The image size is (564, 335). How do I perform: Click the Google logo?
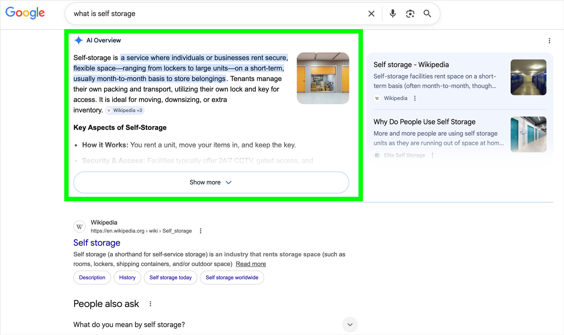coord(25,13)
